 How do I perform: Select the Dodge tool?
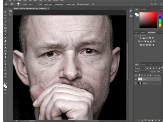6,57
